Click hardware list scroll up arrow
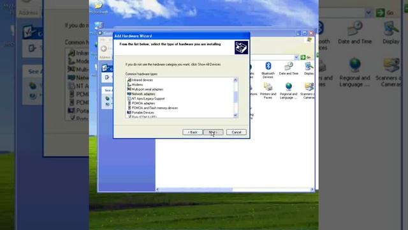The height and width of the screenshot is (230, 408). pyautogui.click(x=235, y=80)
